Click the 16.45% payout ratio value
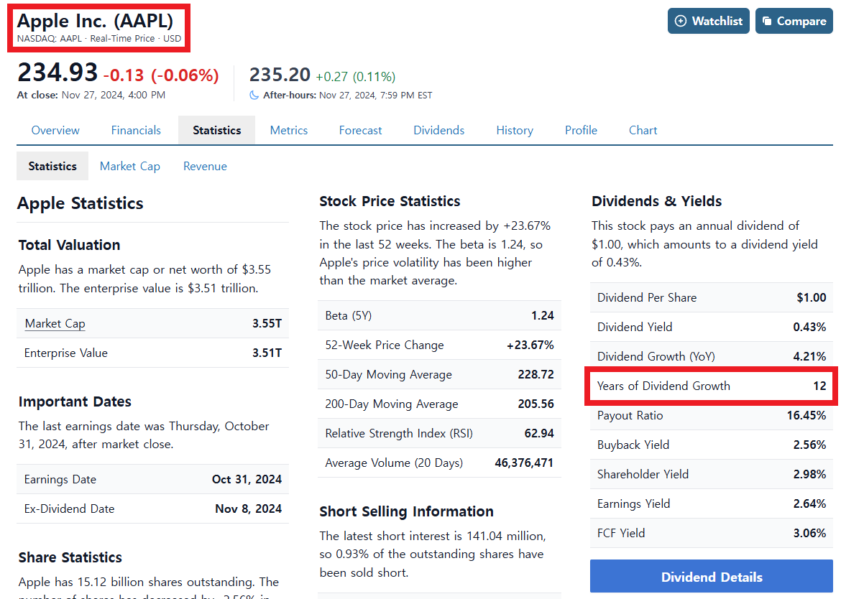841x599 pixels. click(x=806, y=416)
